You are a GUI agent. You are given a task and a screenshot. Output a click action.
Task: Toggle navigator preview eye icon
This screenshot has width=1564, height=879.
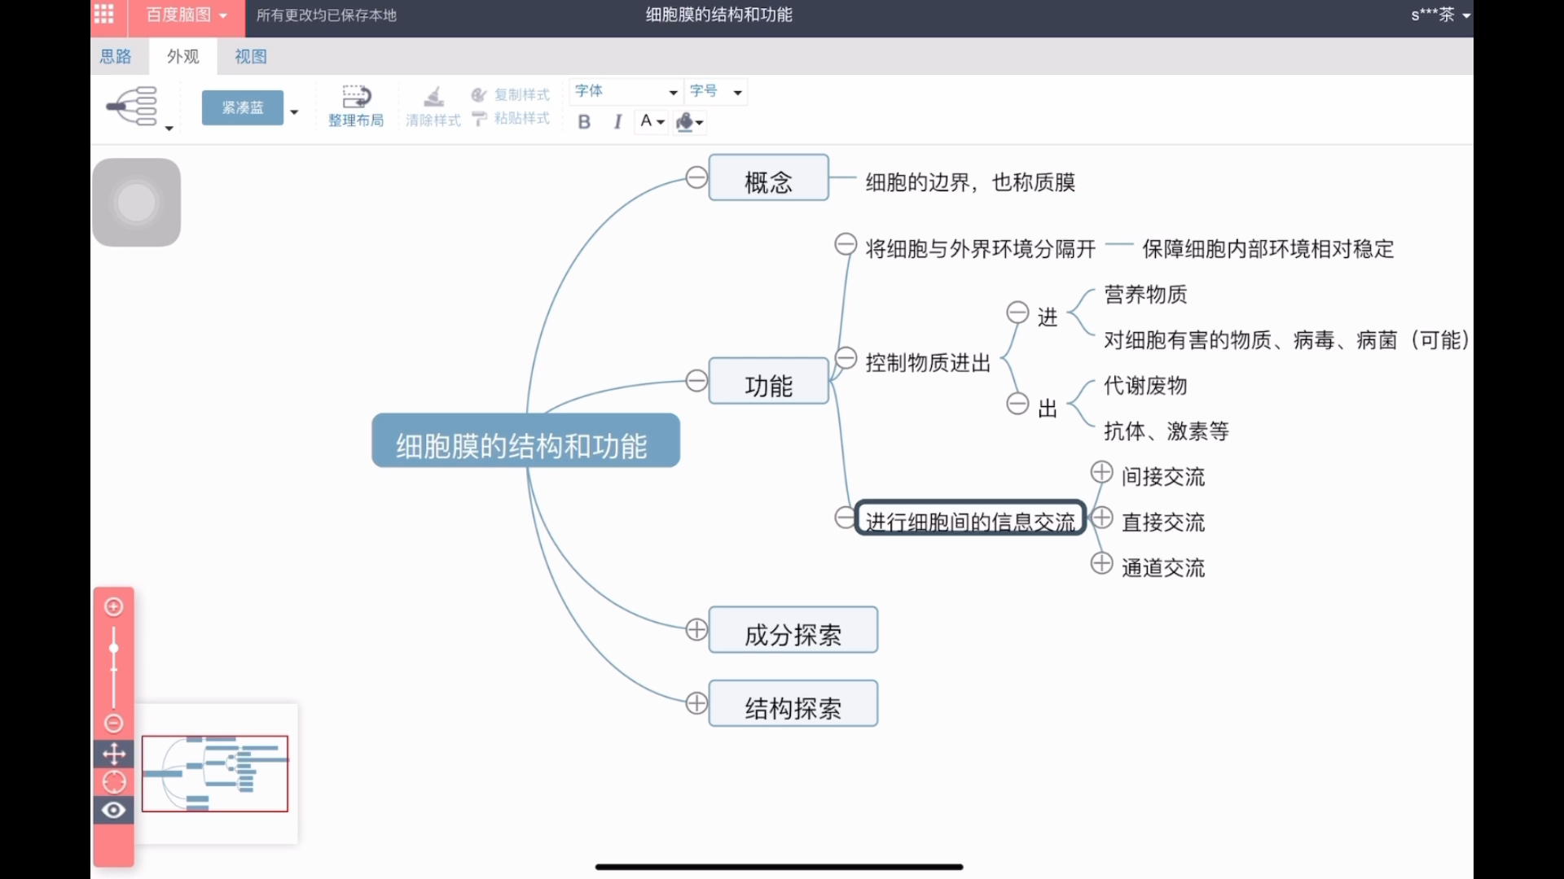tap(114, 811)
